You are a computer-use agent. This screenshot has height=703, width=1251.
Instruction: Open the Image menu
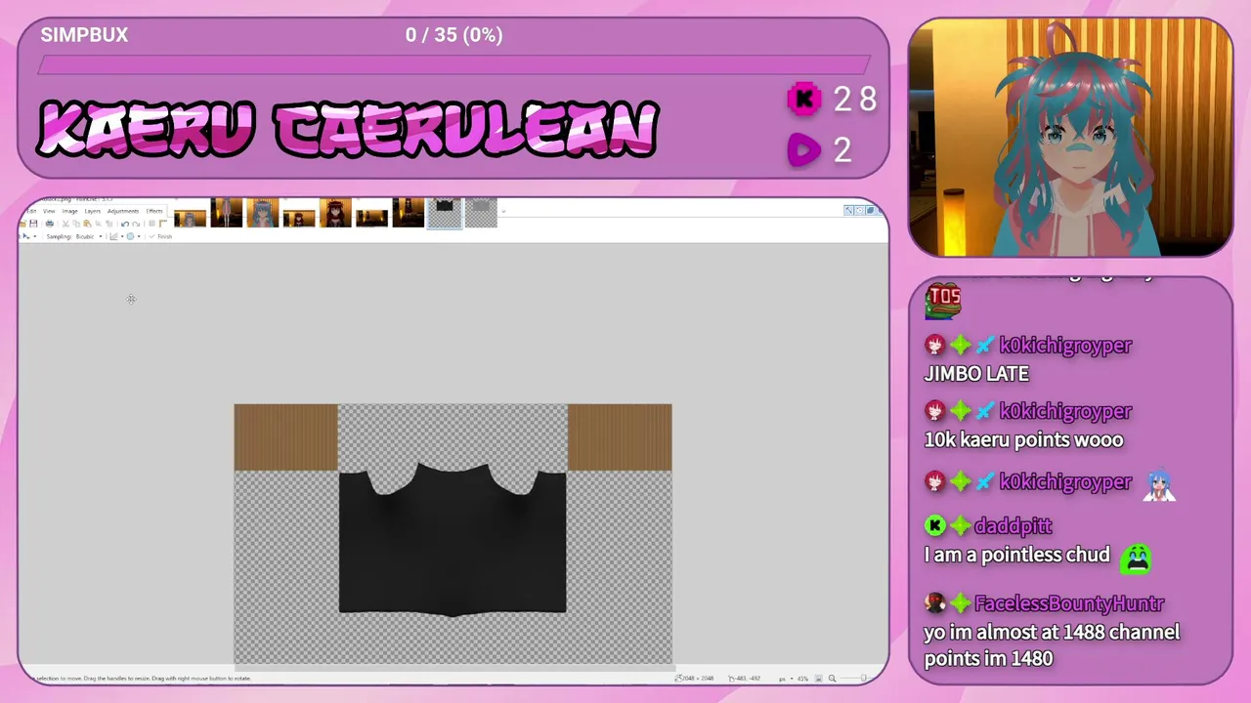(x=70, y=211)
